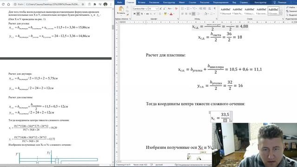Justify the paragraph text

click(194, 14)
